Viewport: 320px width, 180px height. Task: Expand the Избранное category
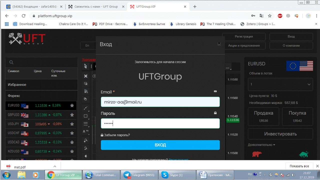click(41, 85)
